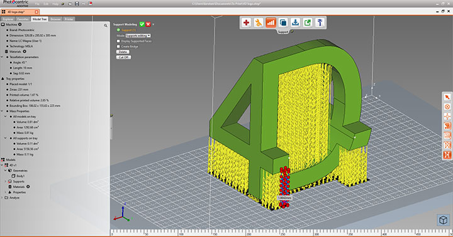This screenshot has width=453, height=237.
Task: Switch to the Printer tab
Action: point(69,19)
